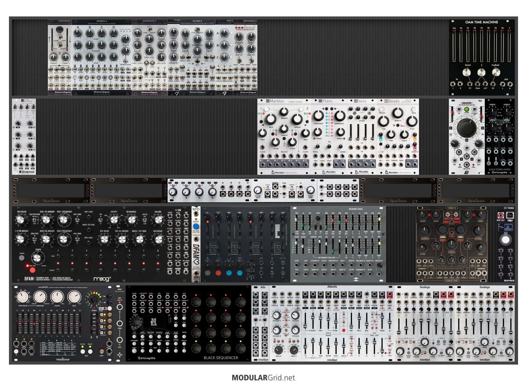Click the Spread knob on OAM Time Machine

pos(467,72)
